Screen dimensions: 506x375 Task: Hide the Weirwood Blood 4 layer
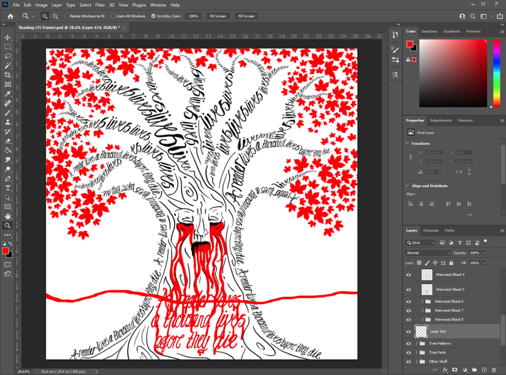pyautogui.click(x=409, y=275)
